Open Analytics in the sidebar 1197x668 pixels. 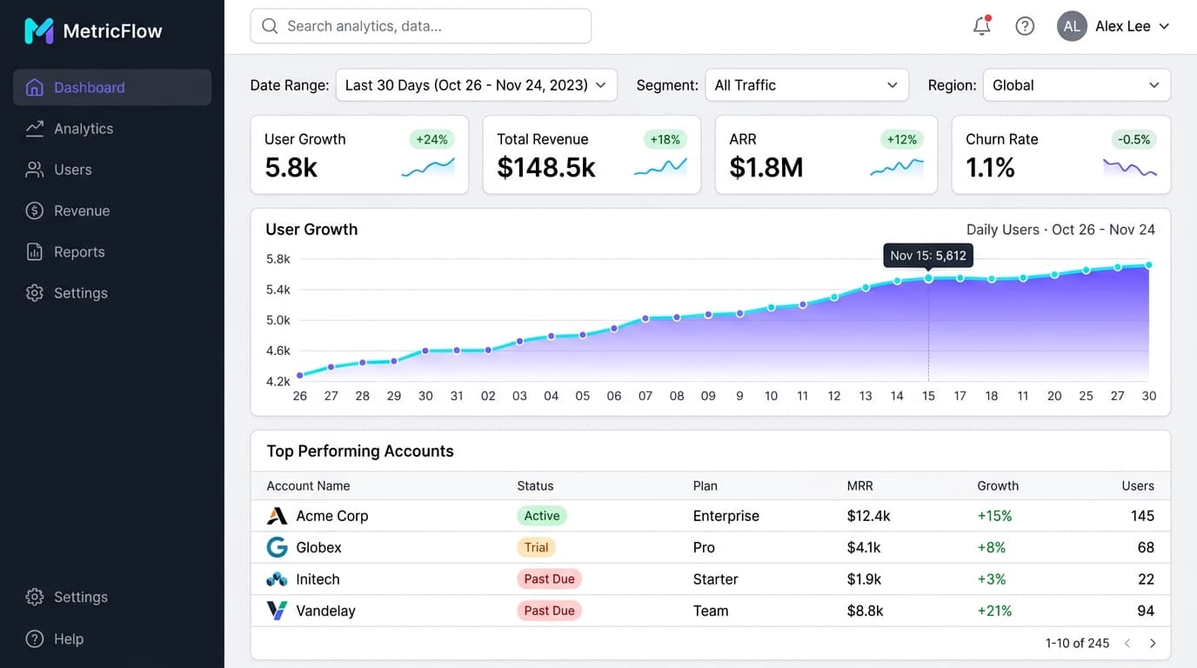[112, 129]
